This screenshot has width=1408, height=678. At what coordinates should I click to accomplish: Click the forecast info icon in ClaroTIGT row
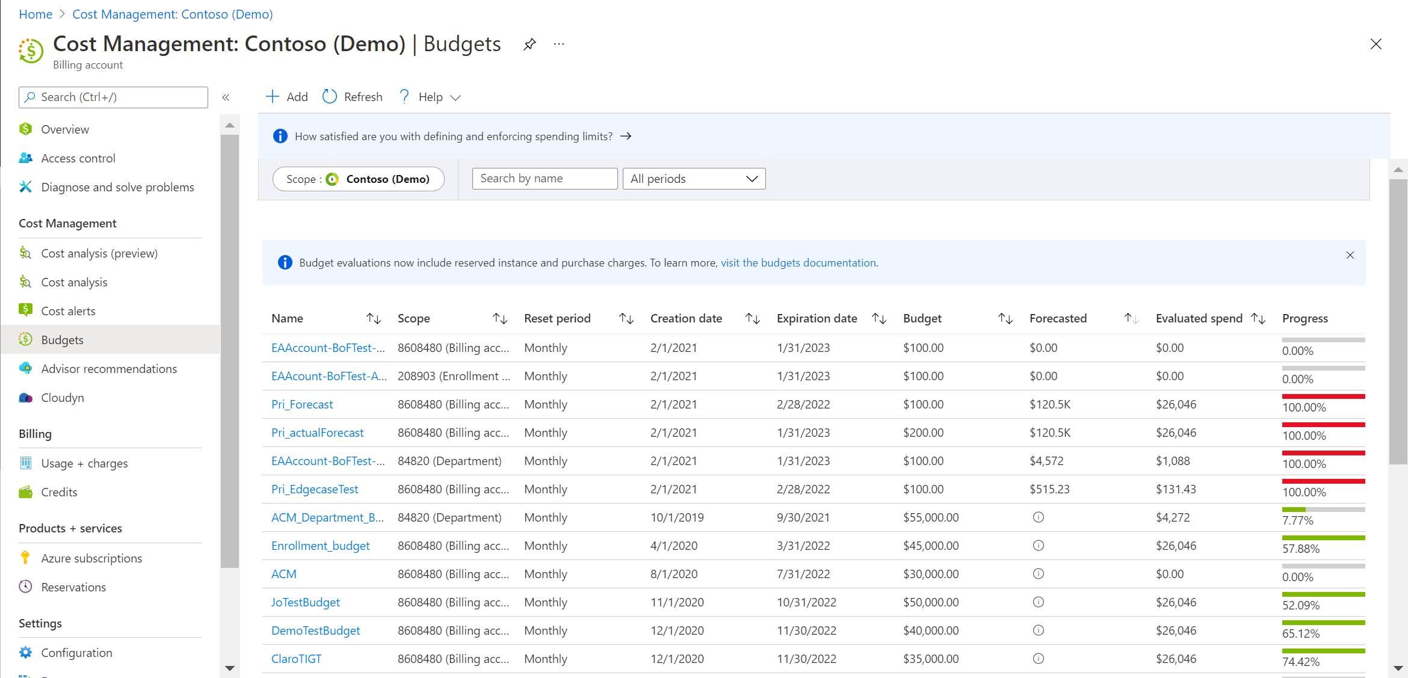1039,659
